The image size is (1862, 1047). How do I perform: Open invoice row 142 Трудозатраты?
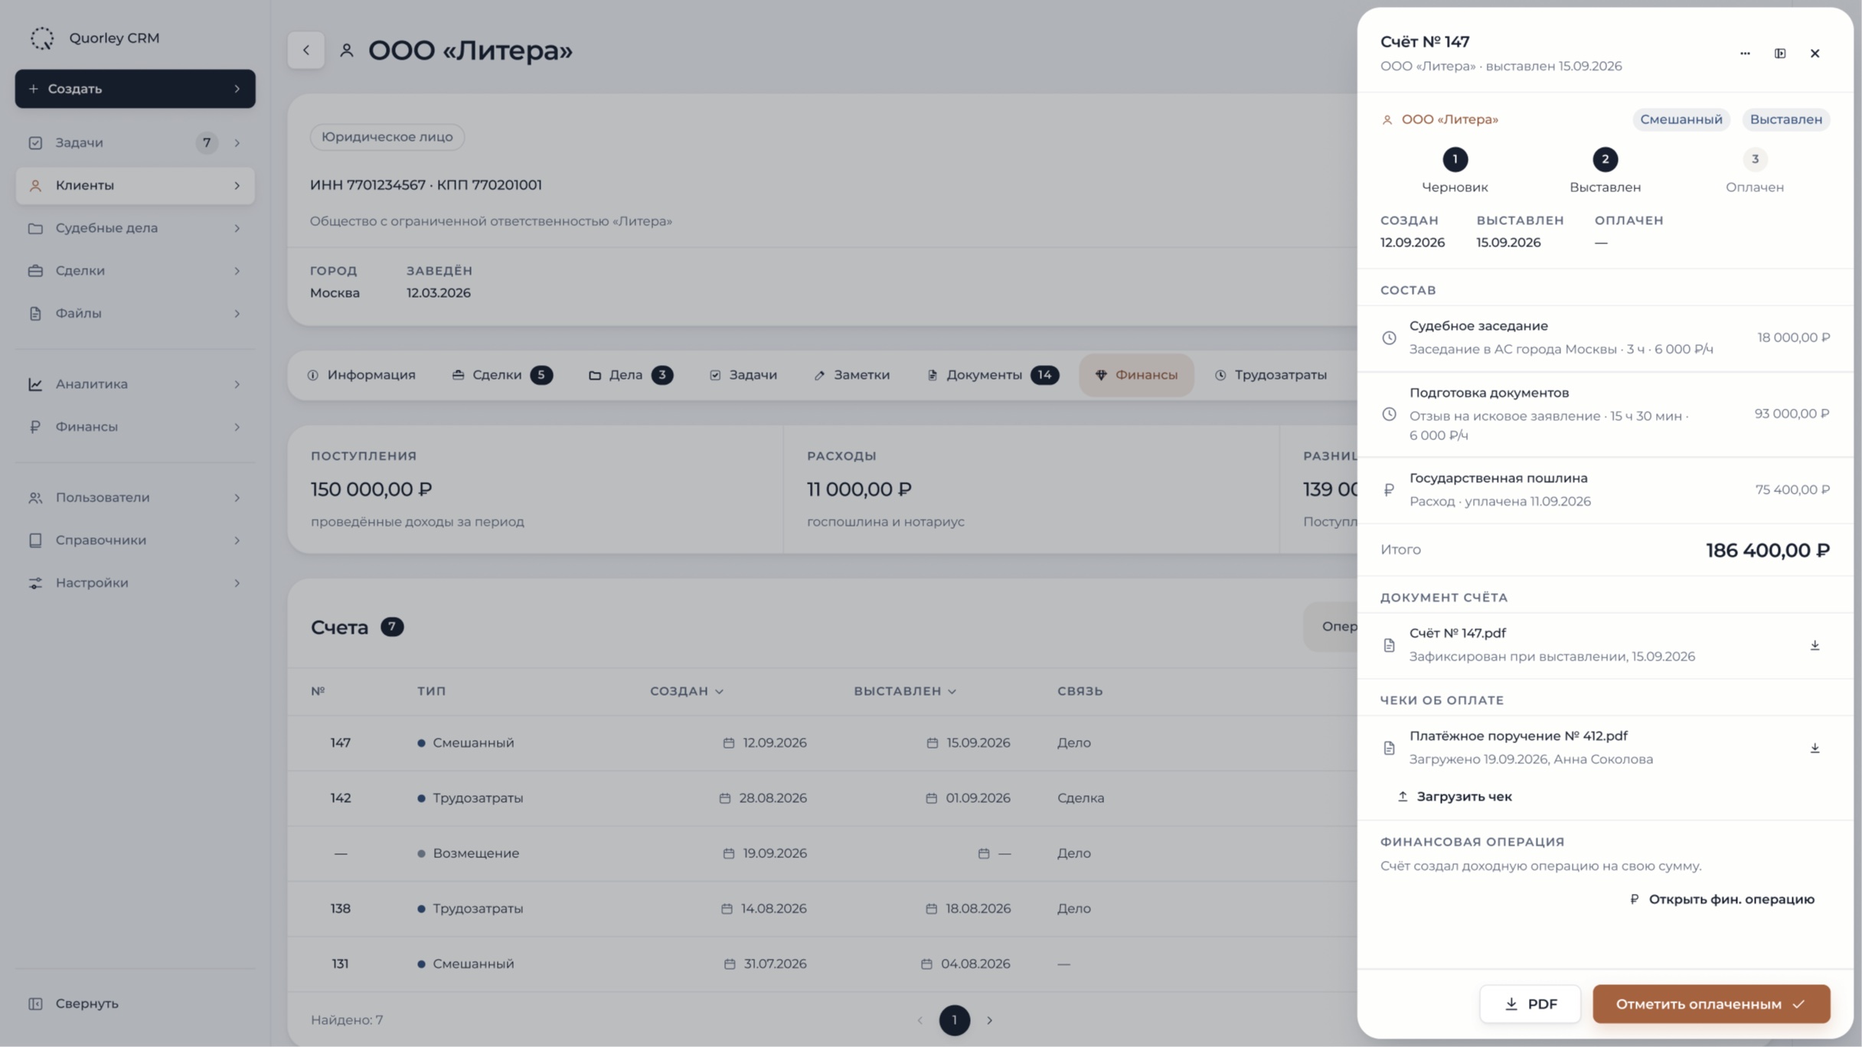[822, 798]
